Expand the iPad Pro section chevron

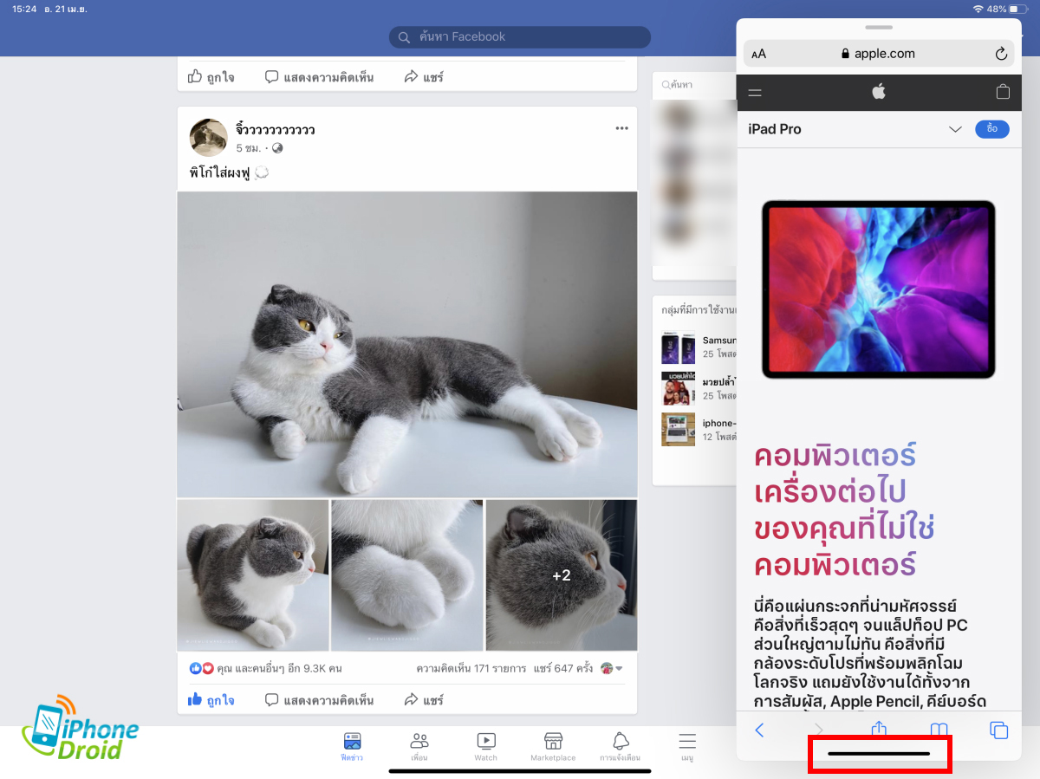[x=955, y=129]
